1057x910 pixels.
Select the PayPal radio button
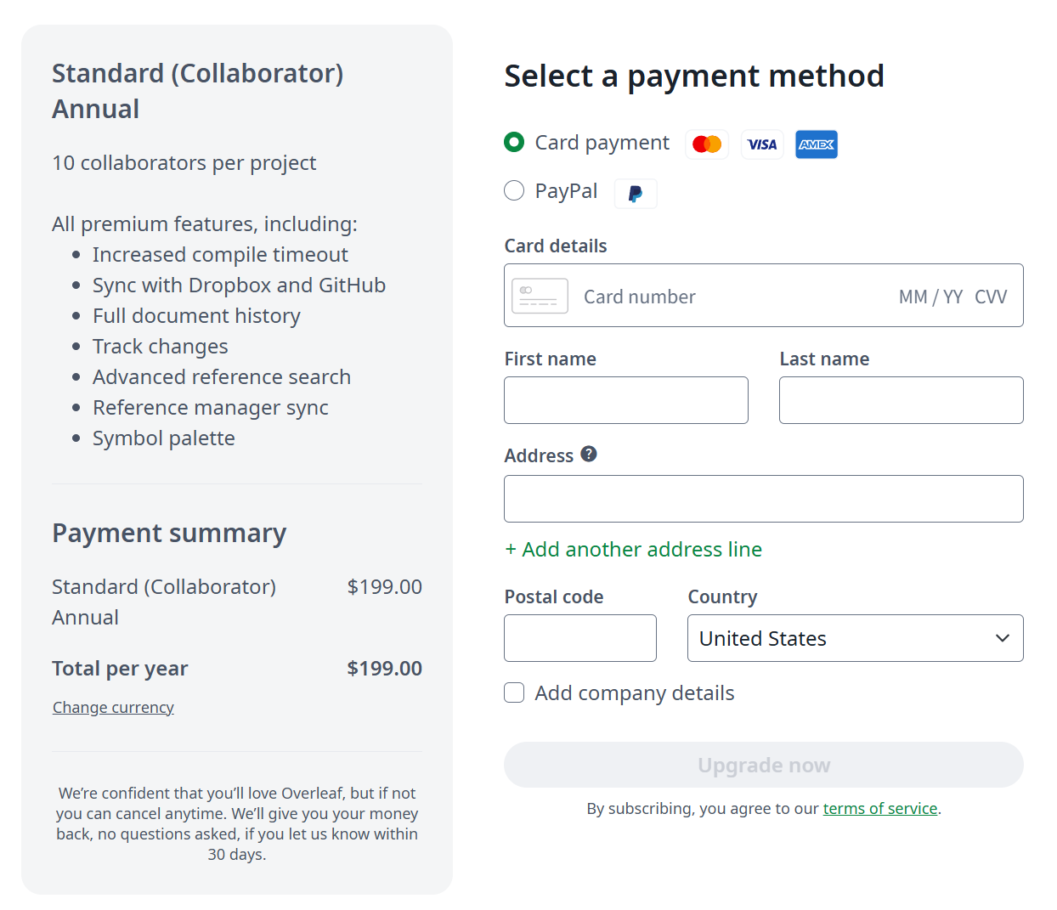coord(514,190)
